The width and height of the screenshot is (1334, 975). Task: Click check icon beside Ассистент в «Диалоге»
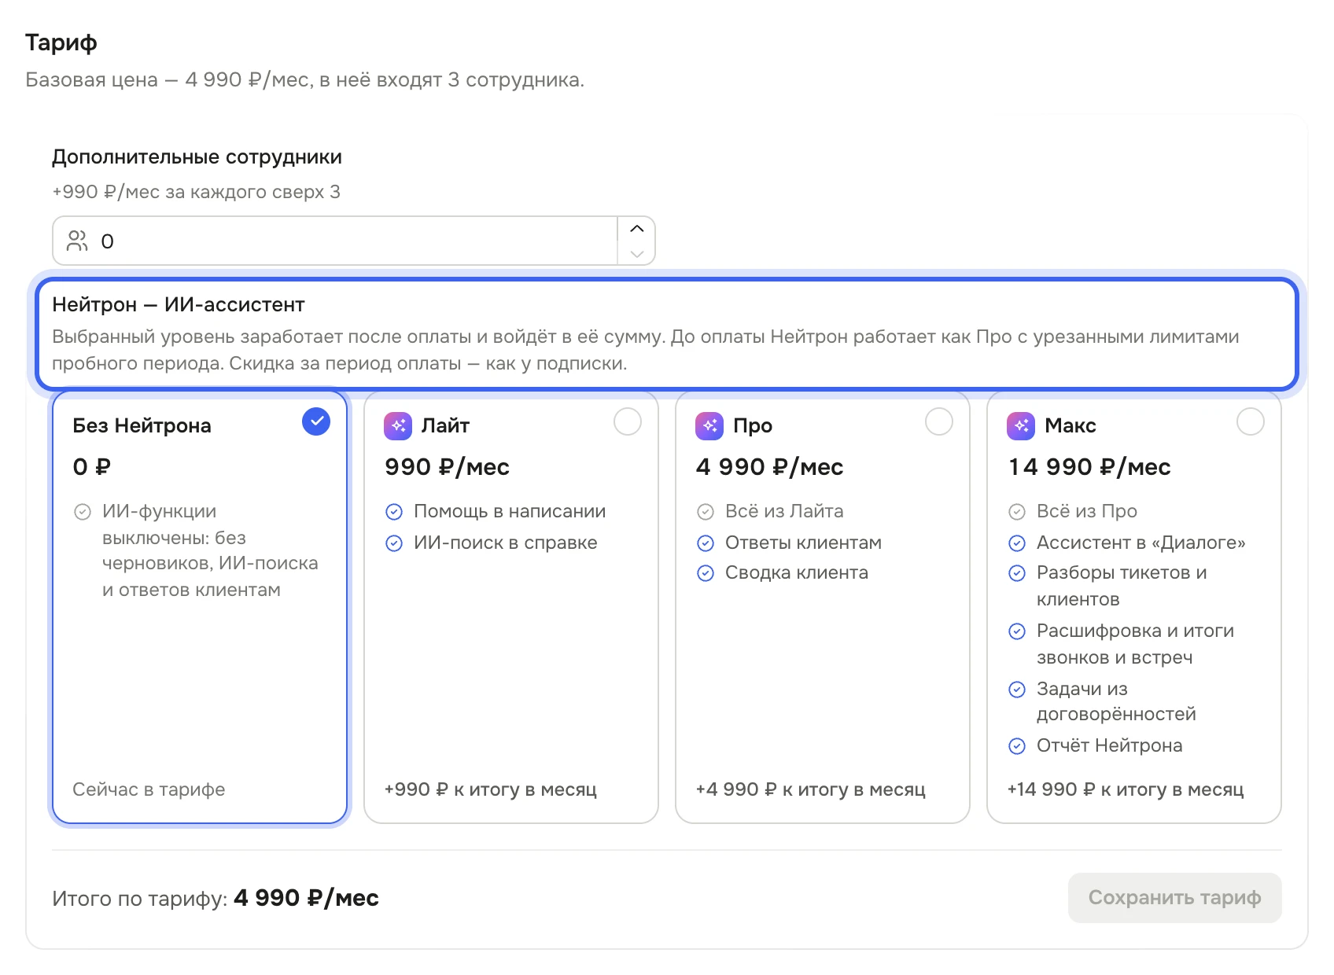tap(1017, 543)
